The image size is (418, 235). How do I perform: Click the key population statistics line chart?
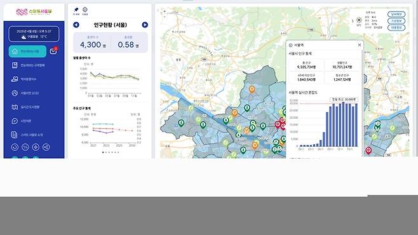click(x=111, y=131)
